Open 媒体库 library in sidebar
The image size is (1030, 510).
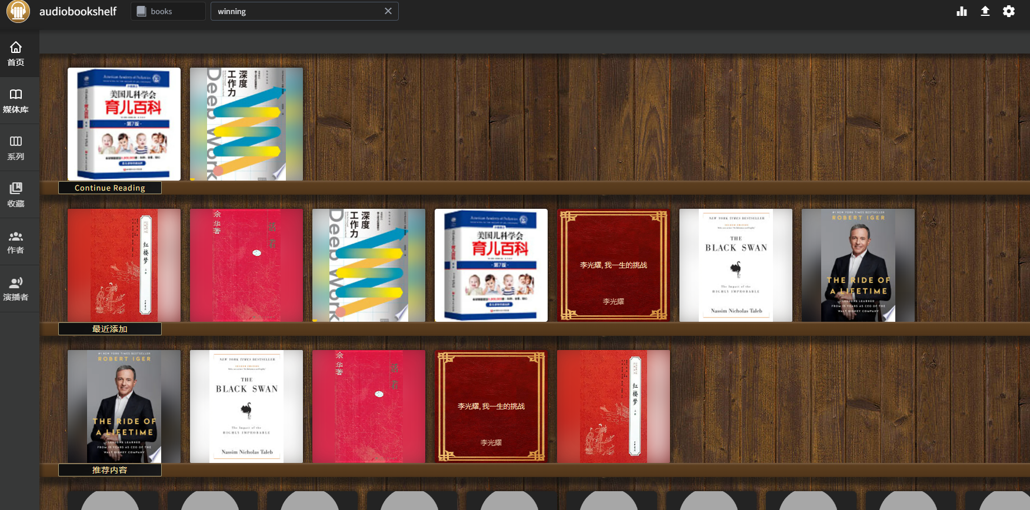click(x=16, y=101)
